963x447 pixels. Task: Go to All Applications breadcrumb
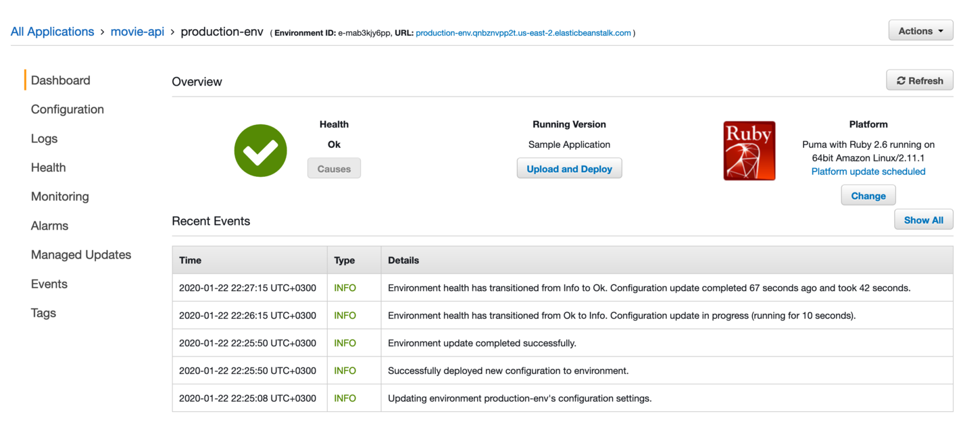tap(52, 32)
